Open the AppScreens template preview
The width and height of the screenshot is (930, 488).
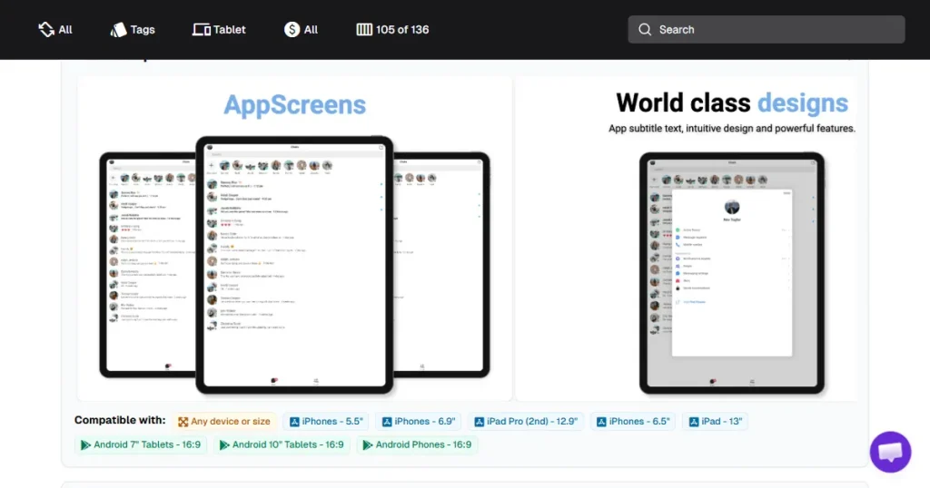295,238
